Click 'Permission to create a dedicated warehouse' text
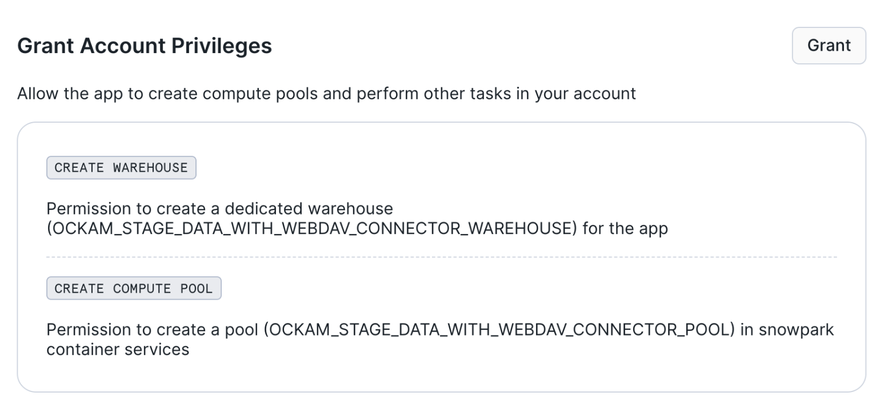The height and width of the screenshot is (412, 888). click(x=219, y=209)
